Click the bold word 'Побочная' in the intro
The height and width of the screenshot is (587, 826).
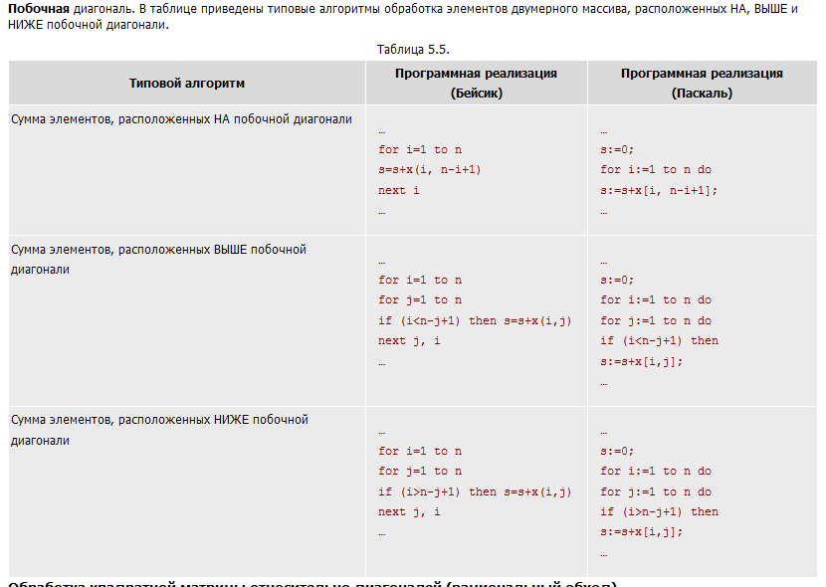pos(39,9)
